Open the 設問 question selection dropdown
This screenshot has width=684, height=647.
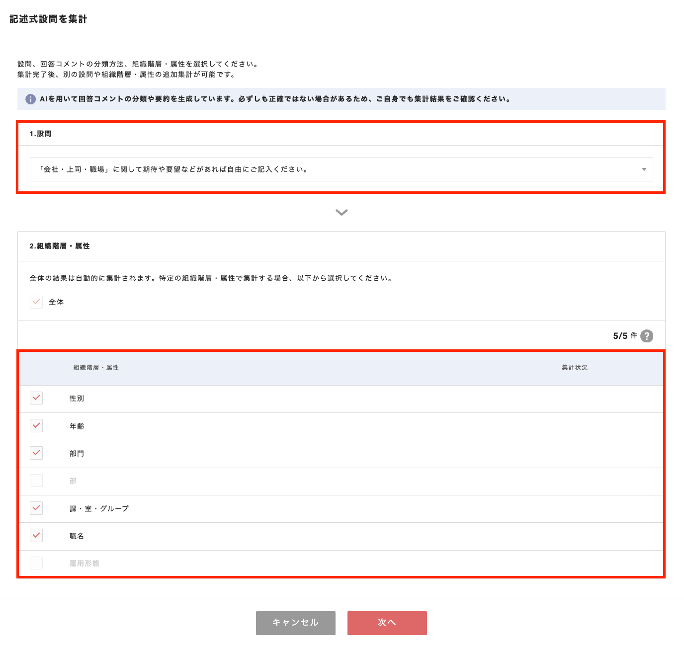tap(341, 169)
